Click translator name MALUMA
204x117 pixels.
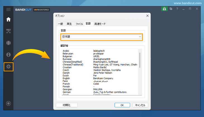(98, 89)
